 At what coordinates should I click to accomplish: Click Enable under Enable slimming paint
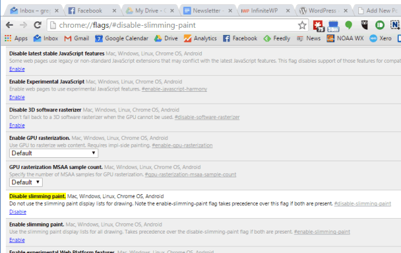17,240
